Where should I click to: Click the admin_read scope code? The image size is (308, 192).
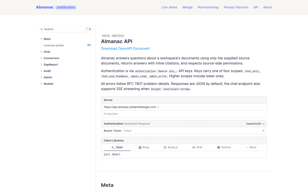click(139, 76)
